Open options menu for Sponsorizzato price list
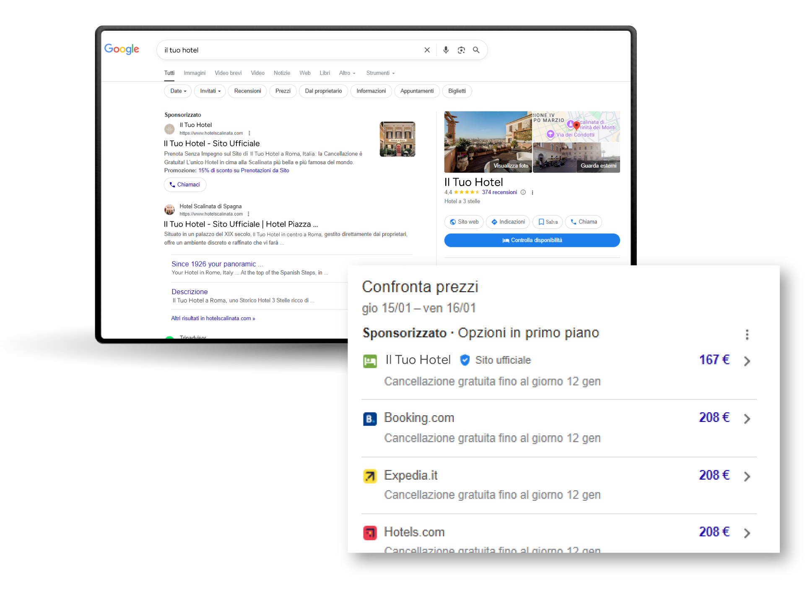This screenshot has height=595, width=805. (747, 334)
